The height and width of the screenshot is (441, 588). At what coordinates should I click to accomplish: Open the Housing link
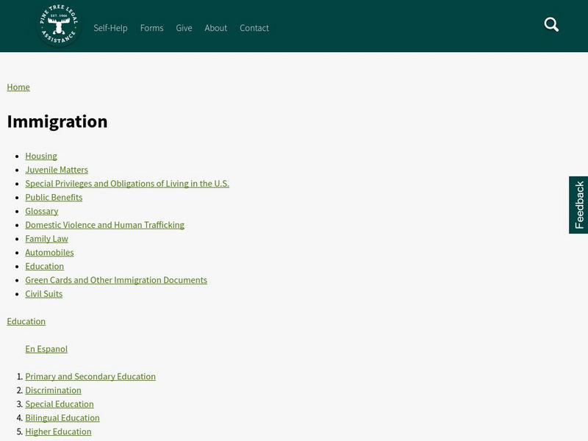(41, 156)
